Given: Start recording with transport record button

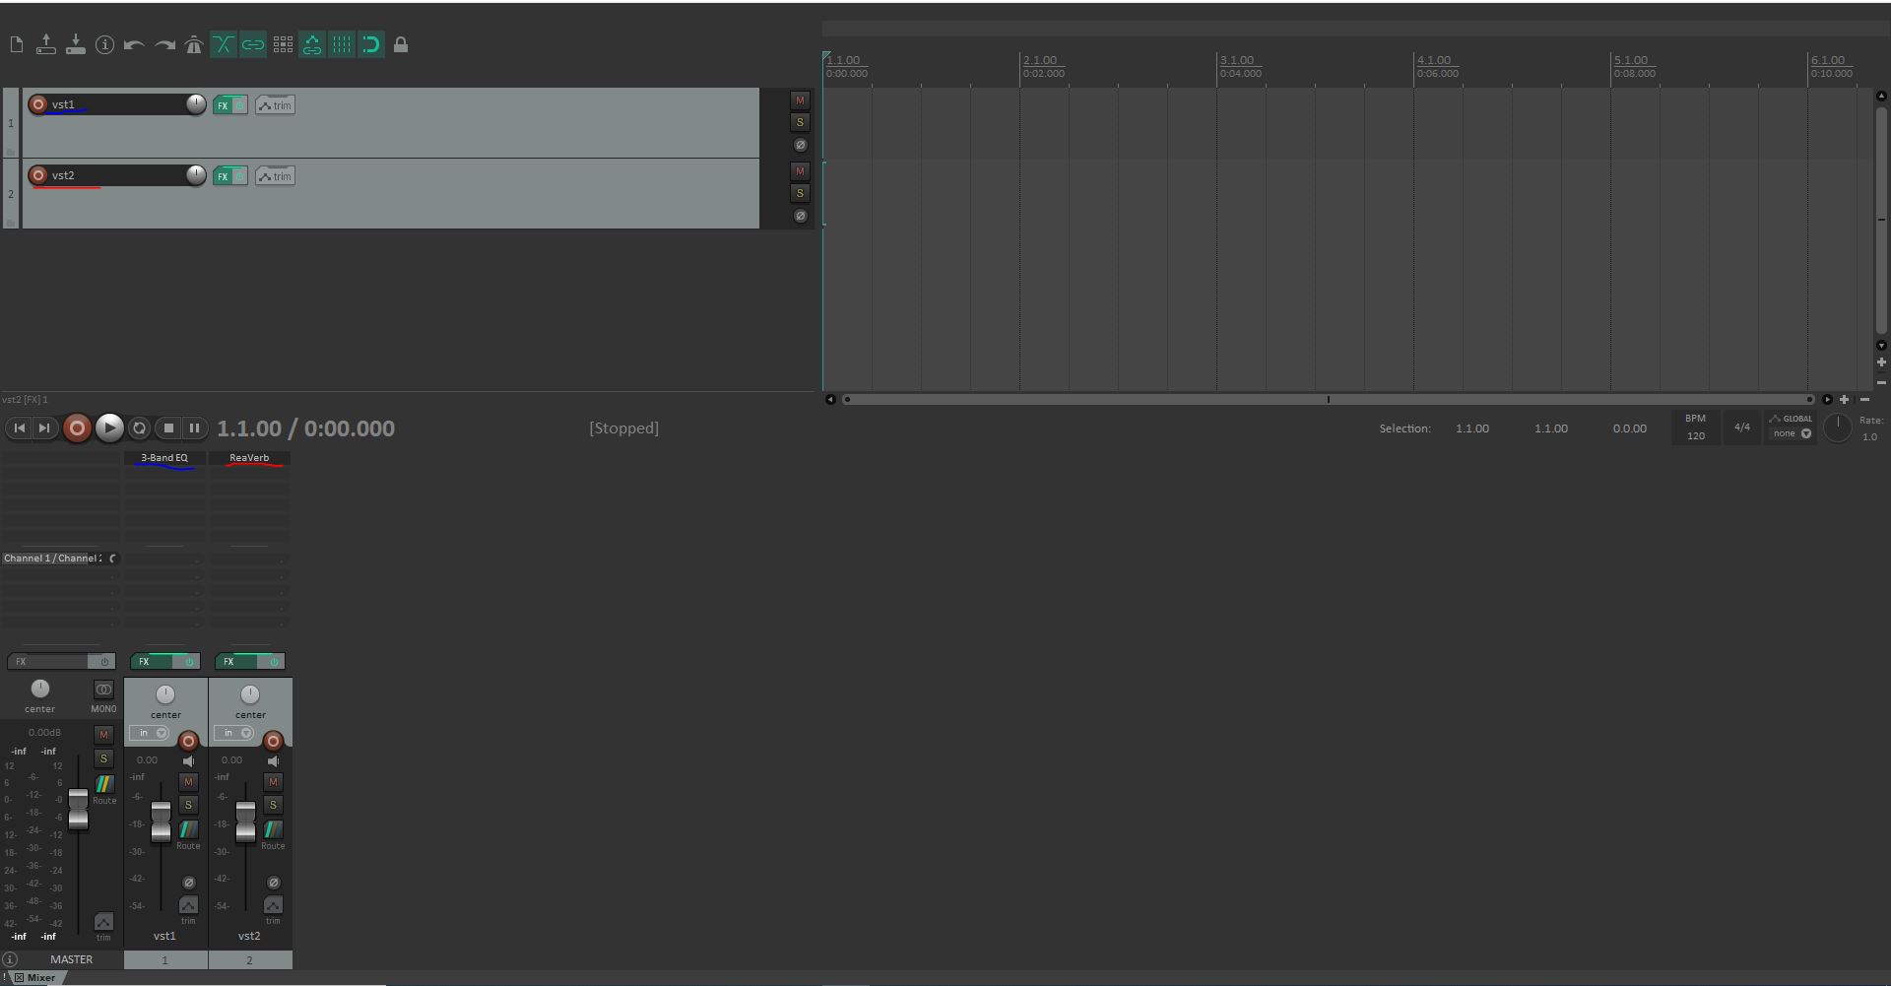Looking at the screenshot, I should (x=77, y=427).
